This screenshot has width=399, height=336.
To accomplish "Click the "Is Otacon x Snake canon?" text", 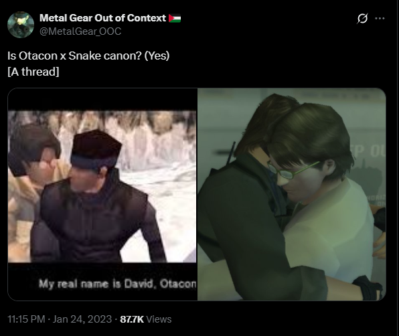I will [x=74, y=56].
